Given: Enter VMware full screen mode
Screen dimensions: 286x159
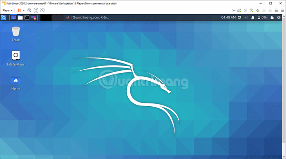Looking at the screenshot, I should pyautogui.click(x=36, y=10).
